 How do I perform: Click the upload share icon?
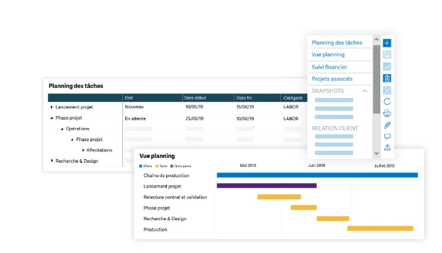[387, 148]
